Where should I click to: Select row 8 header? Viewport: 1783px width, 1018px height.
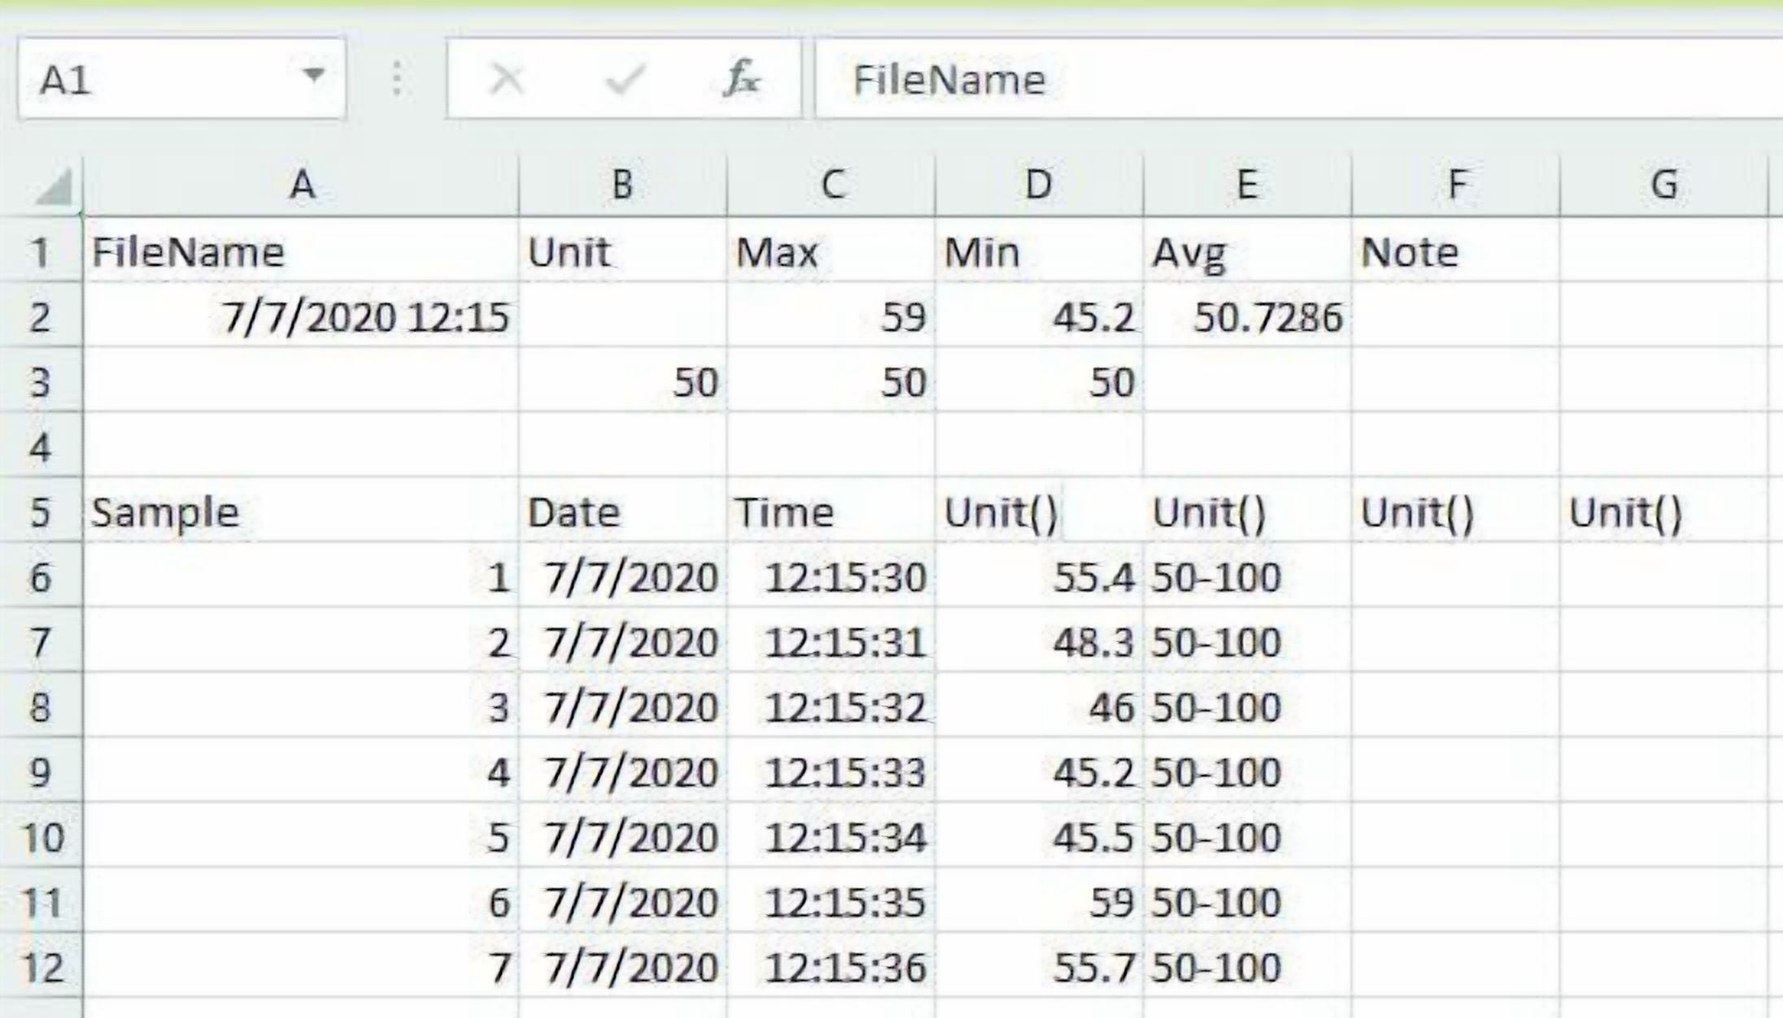pyautogui.click(x=41, y=706)
